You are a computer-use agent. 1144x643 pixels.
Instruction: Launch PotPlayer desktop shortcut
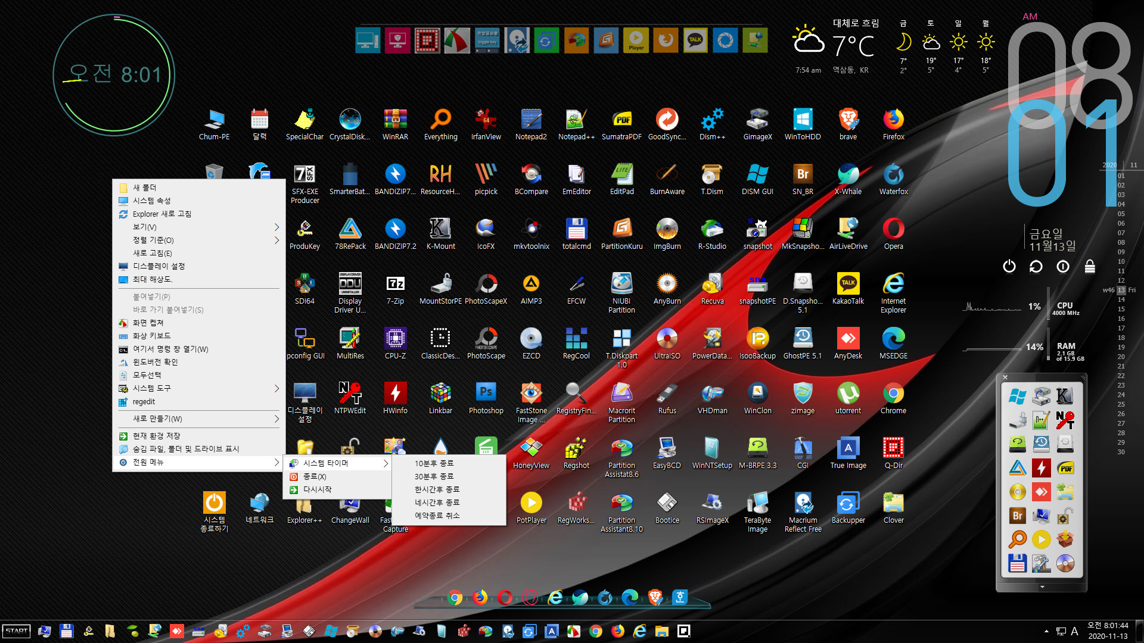531,508
